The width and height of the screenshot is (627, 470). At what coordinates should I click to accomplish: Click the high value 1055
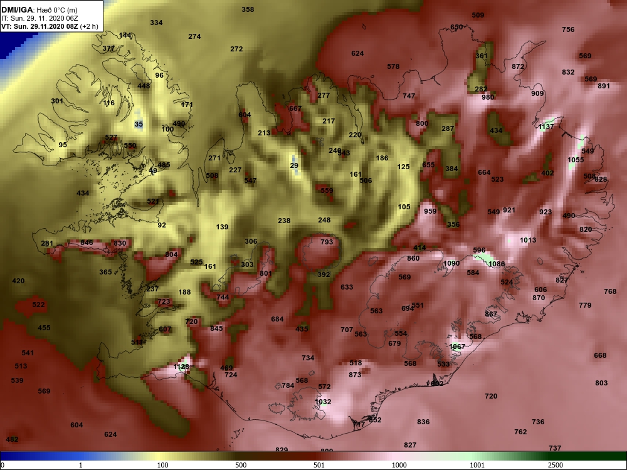tap(576, 159)
